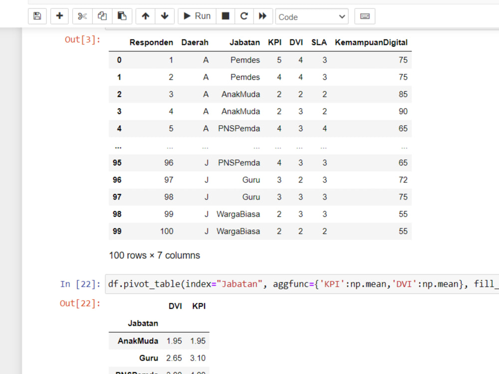Interrupt the kernel with the stop icon
The width and height of the screenshot is (499, 374).
225,16
